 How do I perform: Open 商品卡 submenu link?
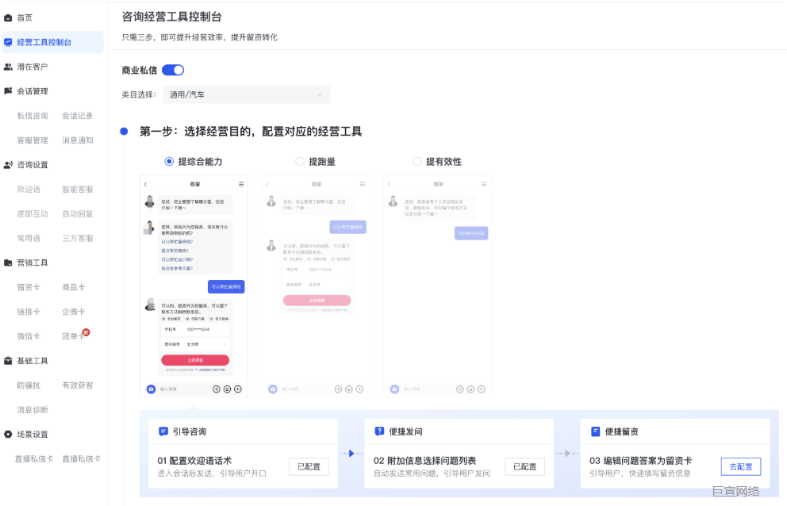click(73, 287)
